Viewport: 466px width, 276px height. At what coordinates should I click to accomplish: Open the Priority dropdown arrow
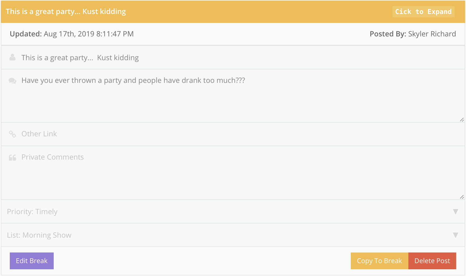pyautogui.click(x=455, y=212)
